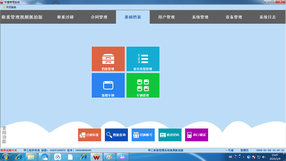Open the 档案管理 archive tile
The image size is (286, 161).
108,59
